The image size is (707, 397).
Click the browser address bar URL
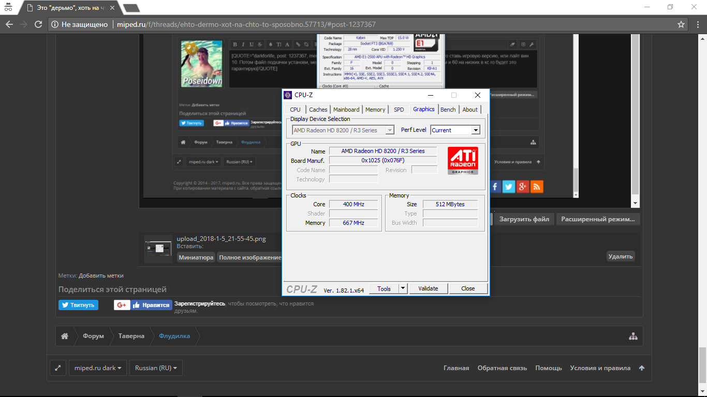pos(246,24)
